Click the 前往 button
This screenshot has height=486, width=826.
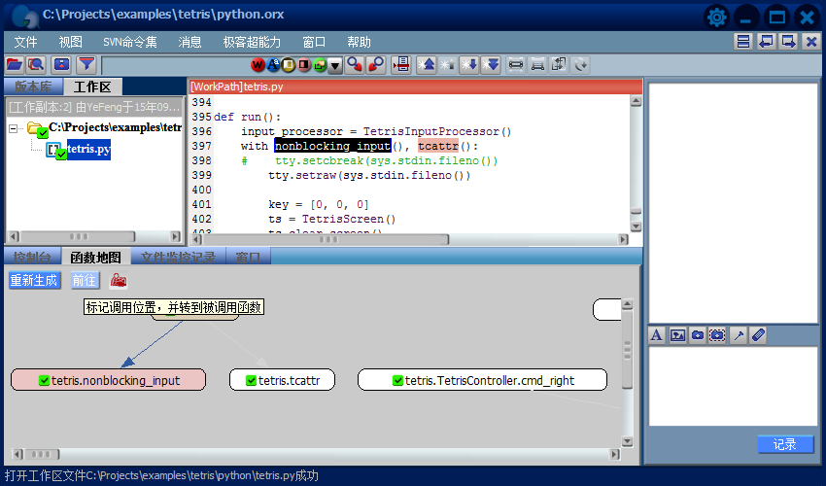[x=85, y=280]
